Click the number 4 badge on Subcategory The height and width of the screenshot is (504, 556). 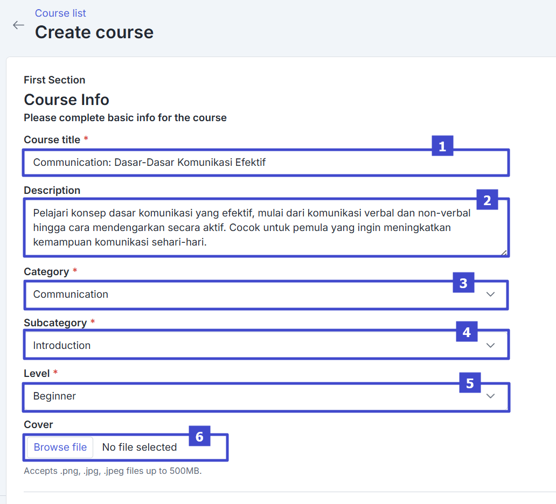click(467, 333)
